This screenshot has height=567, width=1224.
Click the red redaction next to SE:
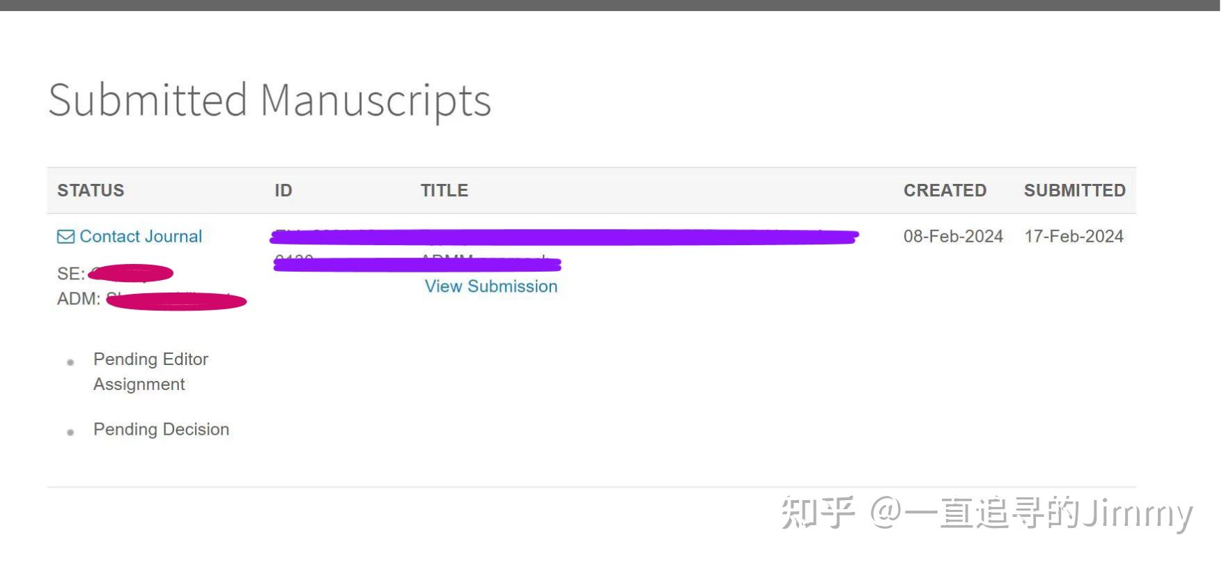point(131,273)
